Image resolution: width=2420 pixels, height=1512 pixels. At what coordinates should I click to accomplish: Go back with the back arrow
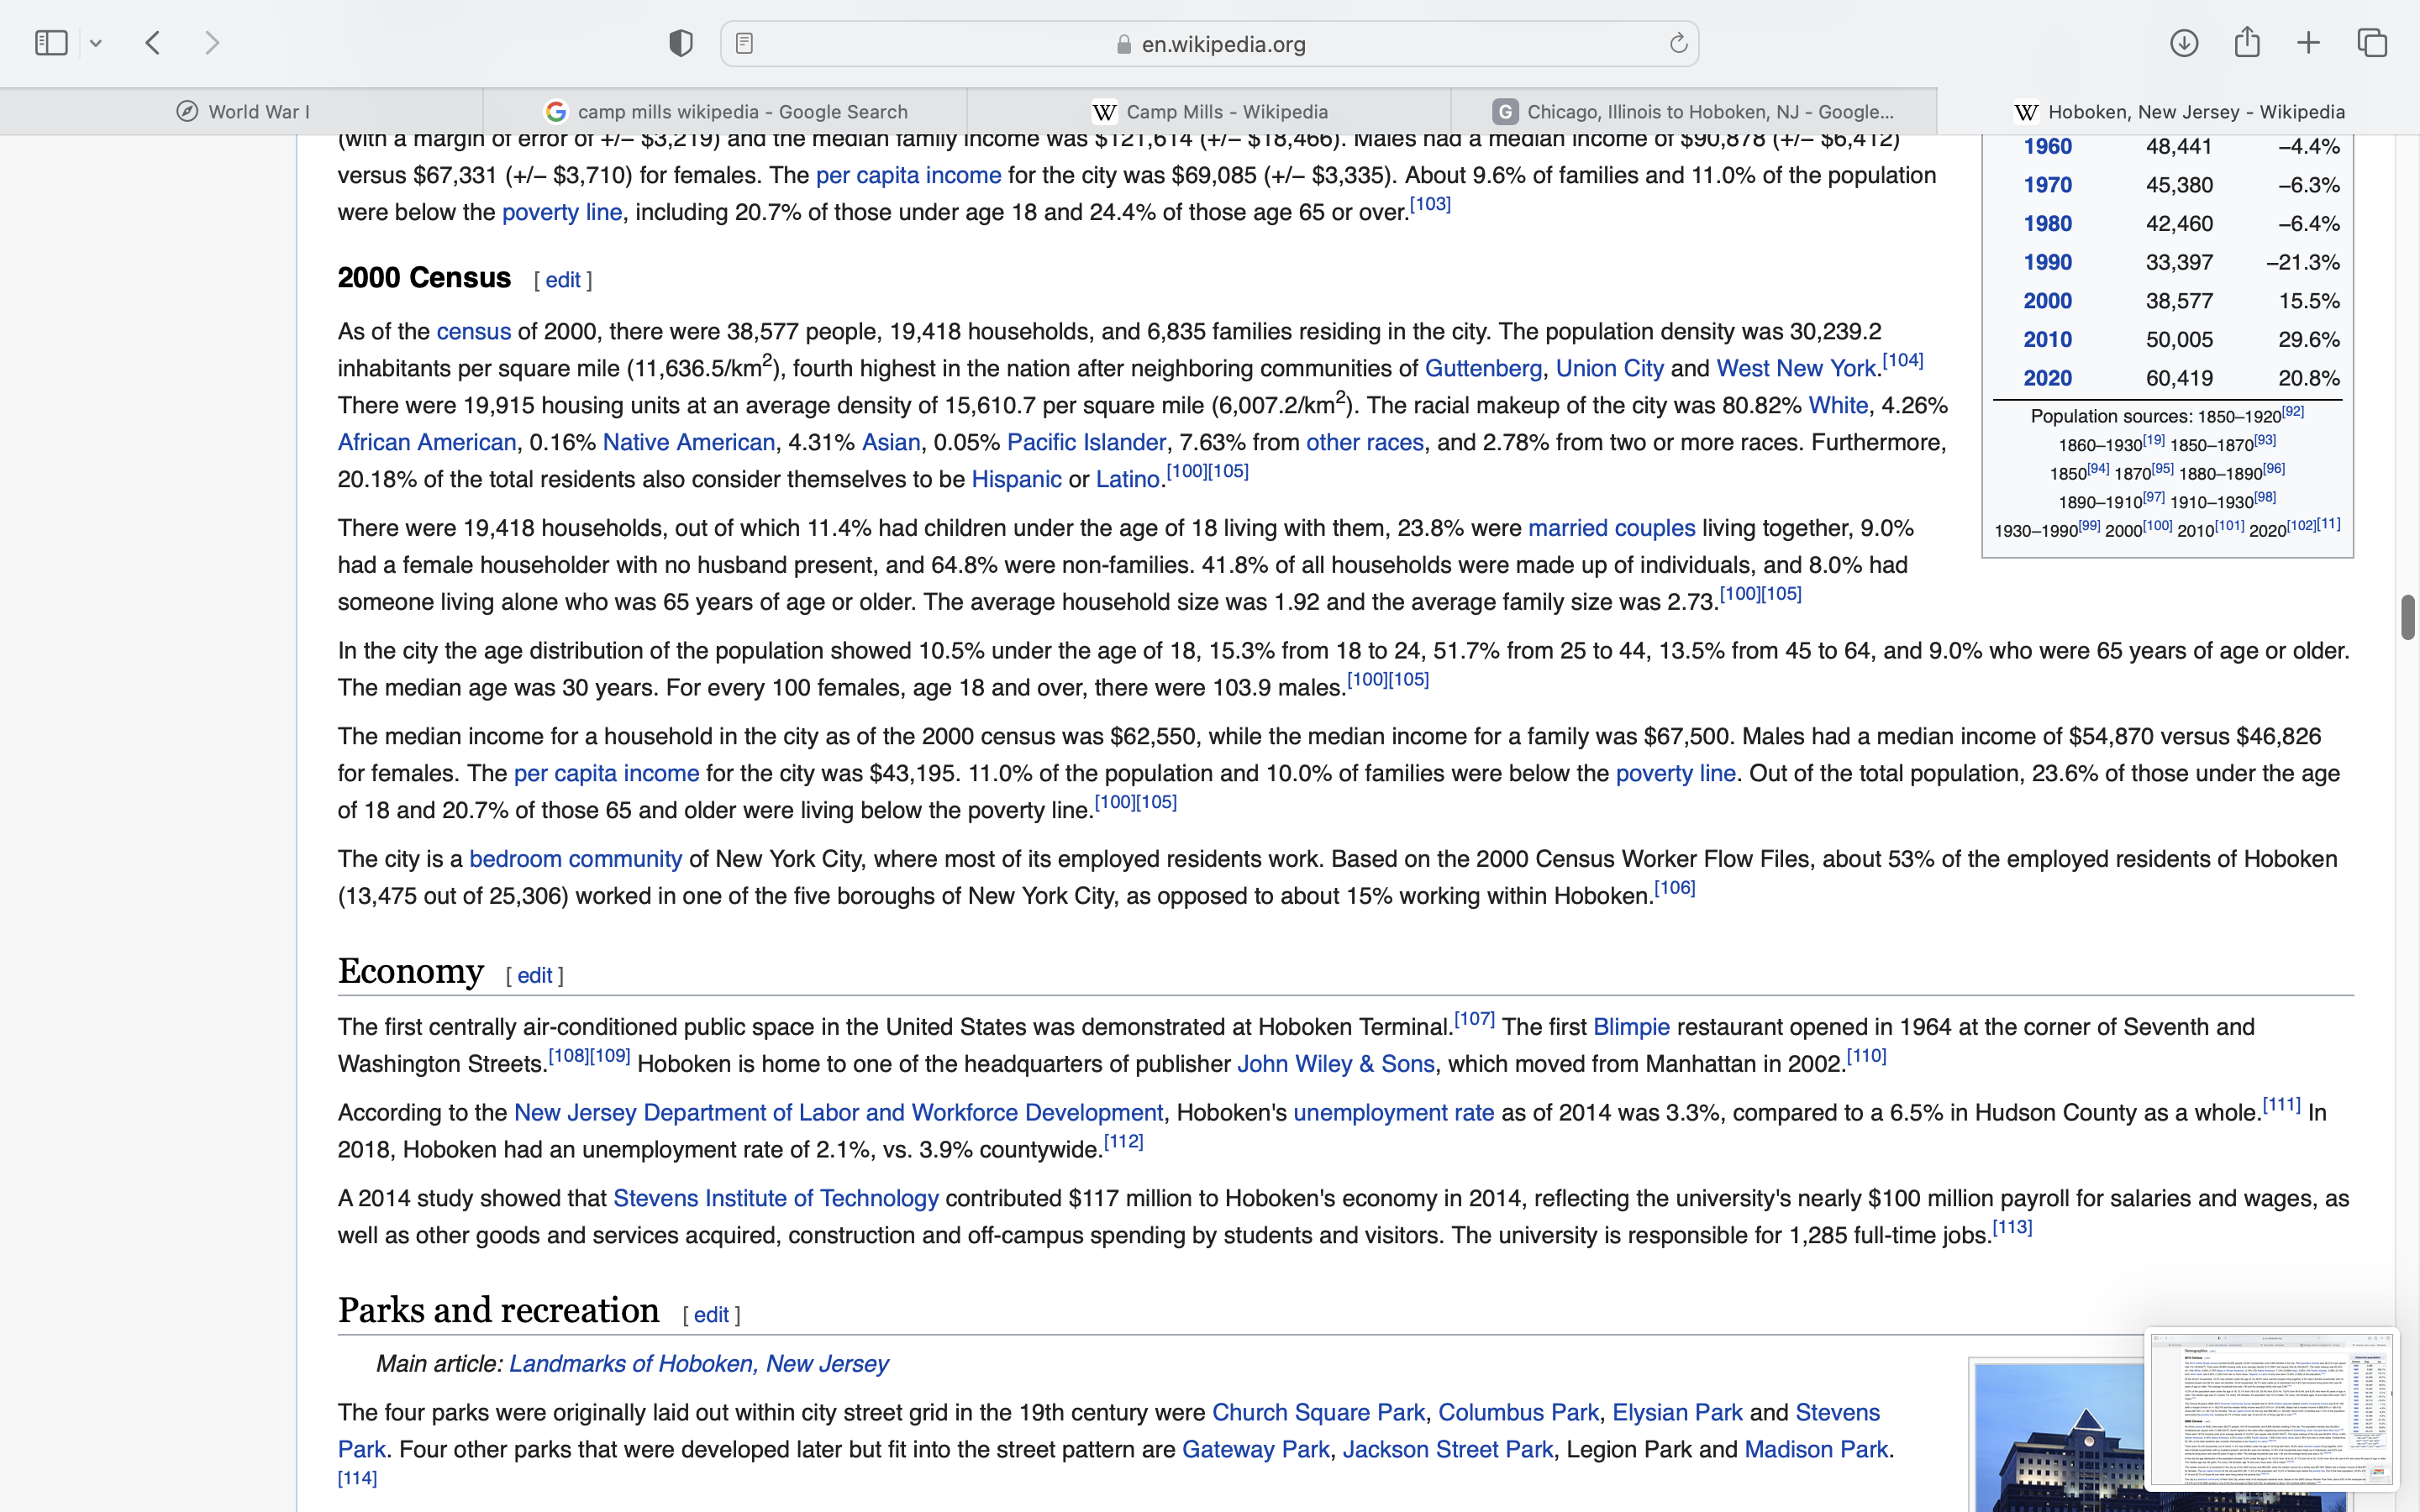[x=153, y=43]
